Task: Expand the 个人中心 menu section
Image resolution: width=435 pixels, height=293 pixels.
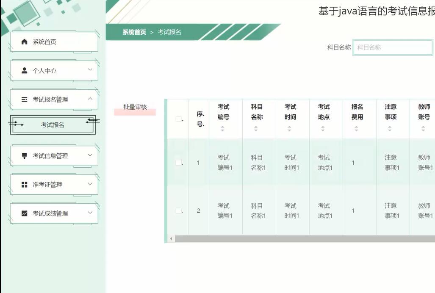Action: (x=89, y=70)
